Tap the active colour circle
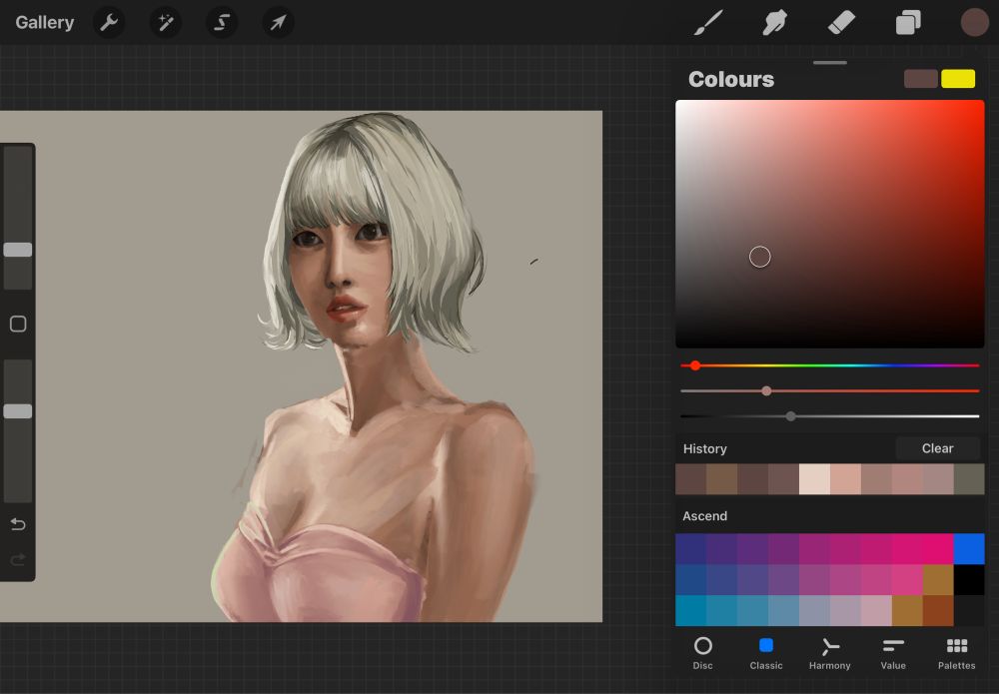 coord(974,22)
